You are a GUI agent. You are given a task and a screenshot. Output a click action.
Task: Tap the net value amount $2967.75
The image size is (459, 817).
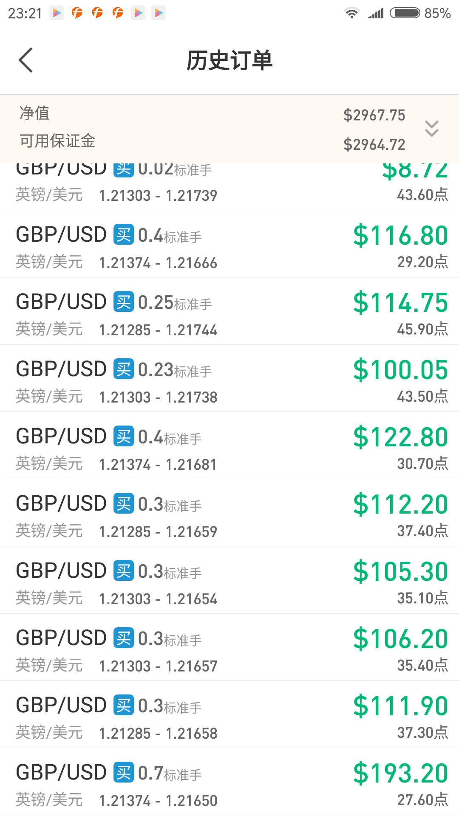pyautogui.click(x=374, y=115)
